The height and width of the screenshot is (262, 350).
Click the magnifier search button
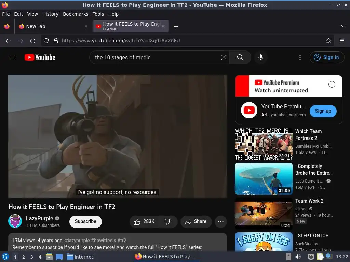(240, 57)
